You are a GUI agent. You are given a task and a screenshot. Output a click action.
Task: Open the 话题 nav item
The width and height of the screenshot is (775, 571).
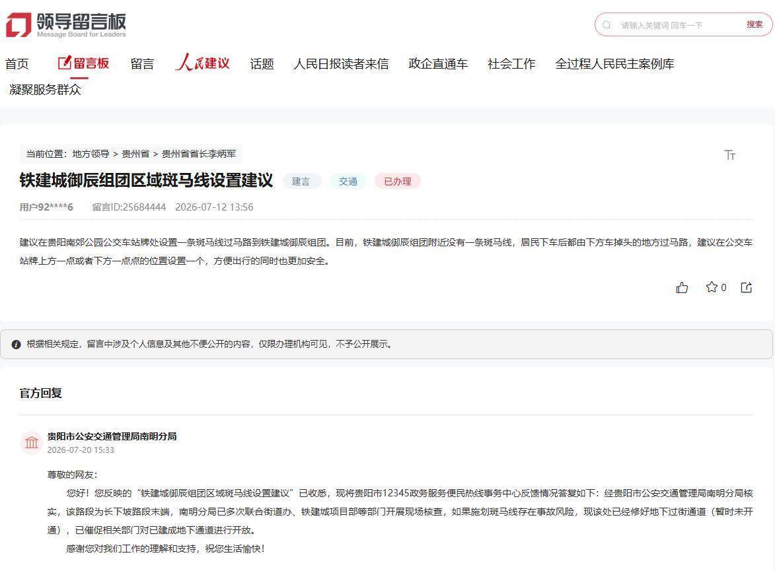point(262,64)
